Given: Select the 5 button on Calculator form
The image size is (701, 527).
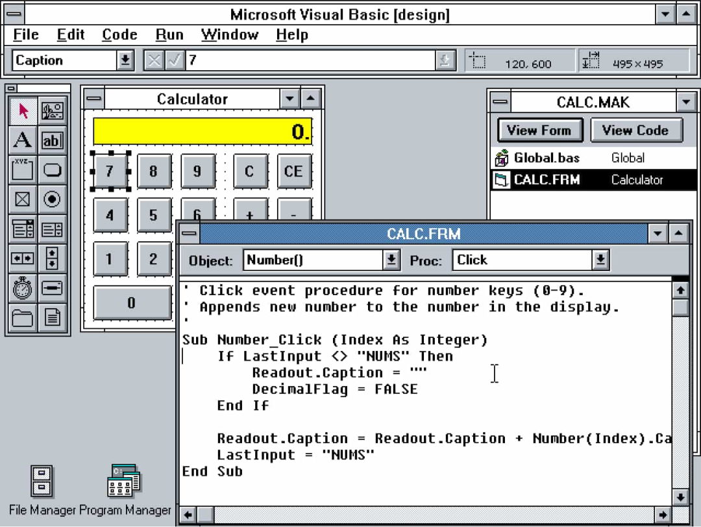Looking at the screenshot, I should [x=154, y=215].
